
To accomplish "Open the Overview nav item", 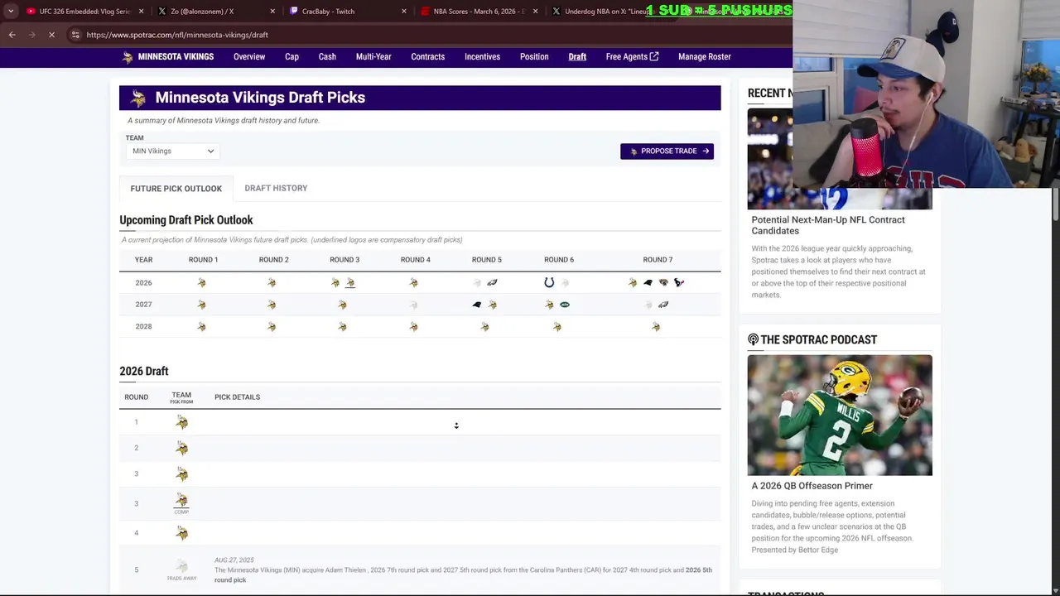I will pos(249,57).
